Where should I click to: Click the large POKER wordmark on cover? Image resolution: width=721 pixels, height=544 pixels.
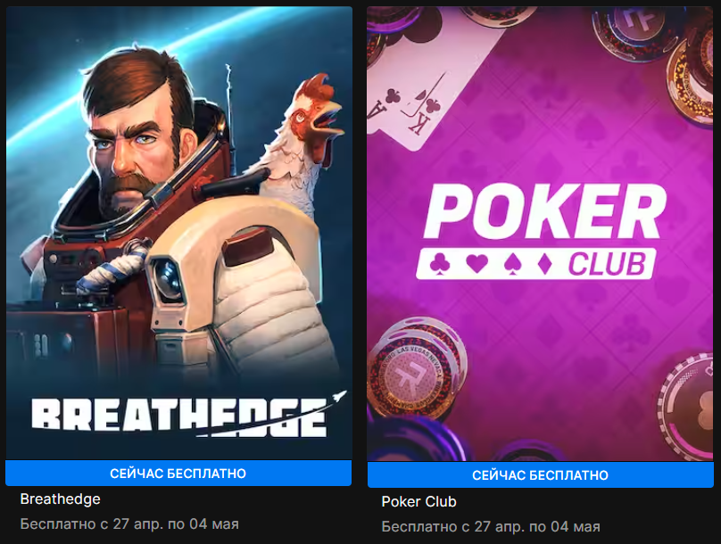click(545, 211)
